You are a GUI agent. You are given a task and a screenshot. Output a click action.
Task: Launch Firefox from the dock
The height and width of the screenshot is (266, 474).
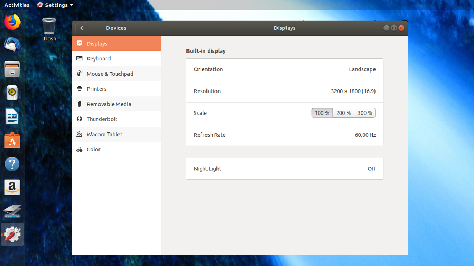pos(12,22)
